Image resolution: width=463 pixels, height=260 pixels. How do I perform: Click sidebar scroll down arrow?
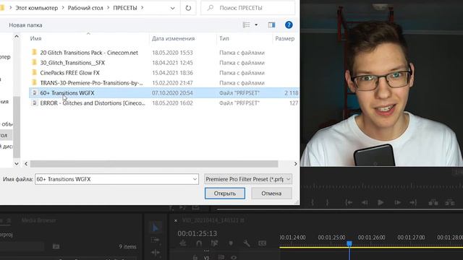click(17, 164)
